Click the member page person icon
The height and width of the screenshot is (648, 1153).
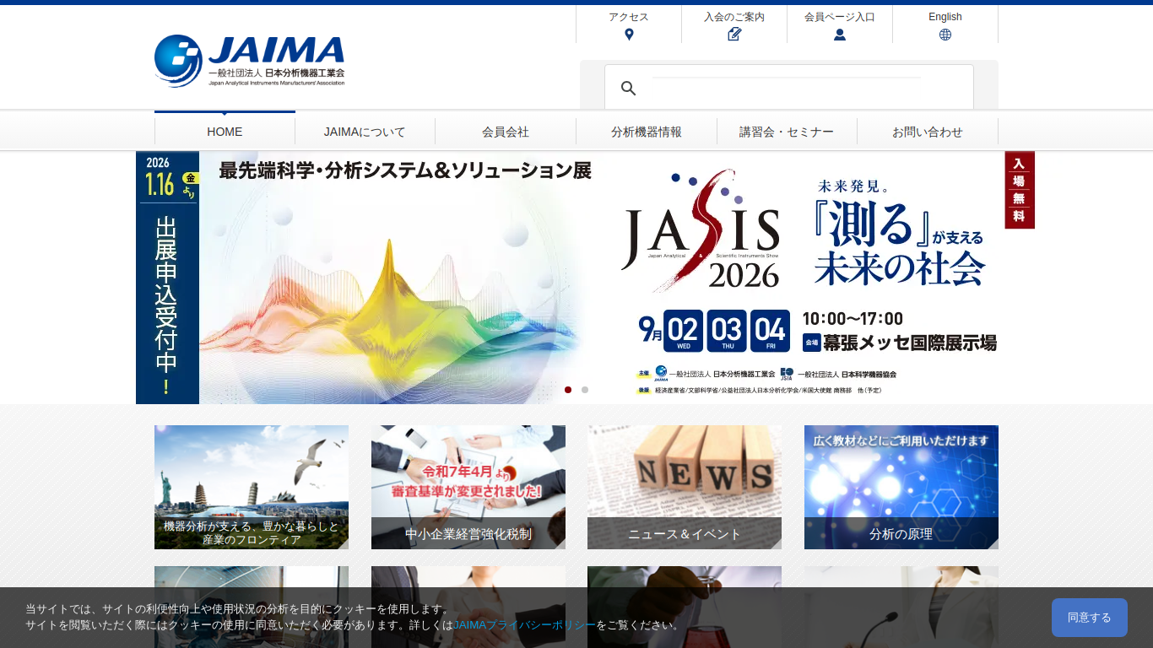pyautogui.click(x=840, y=35)
